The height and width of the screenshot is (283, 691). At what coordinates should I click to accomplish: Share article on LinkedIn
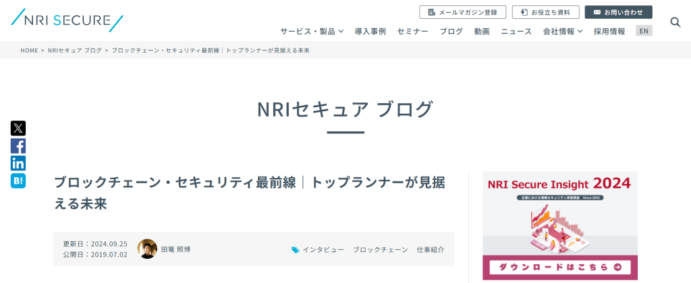click(x=18, y=163)
